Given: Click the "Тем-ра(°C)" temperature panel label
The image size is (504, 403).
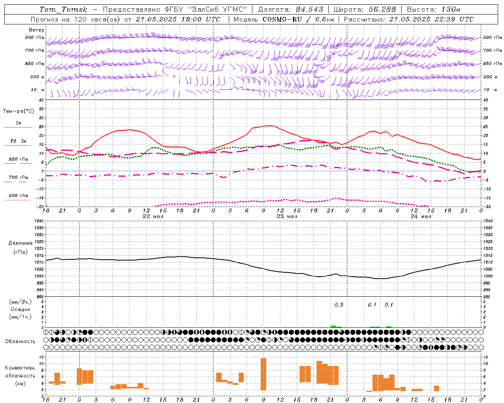Looking at the screenshot, I should [x=19, y=111].
